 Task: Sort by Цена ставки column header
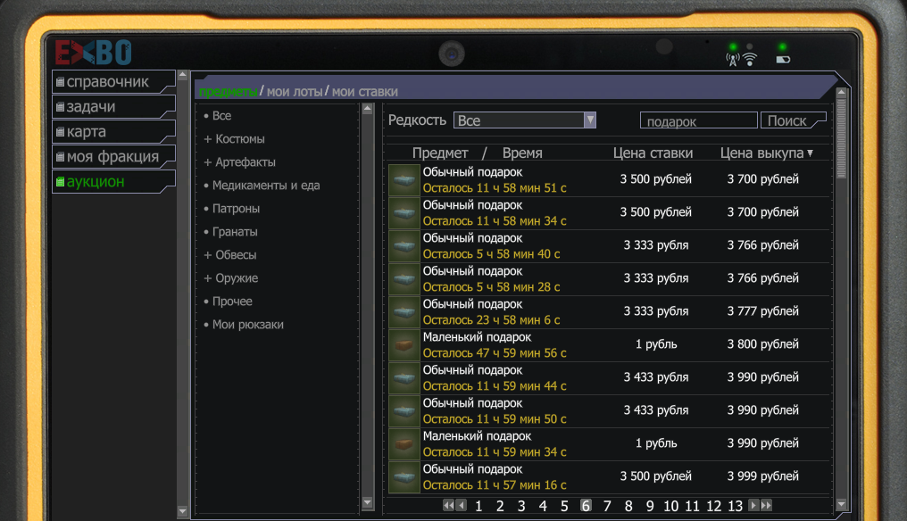pos(653,153)
